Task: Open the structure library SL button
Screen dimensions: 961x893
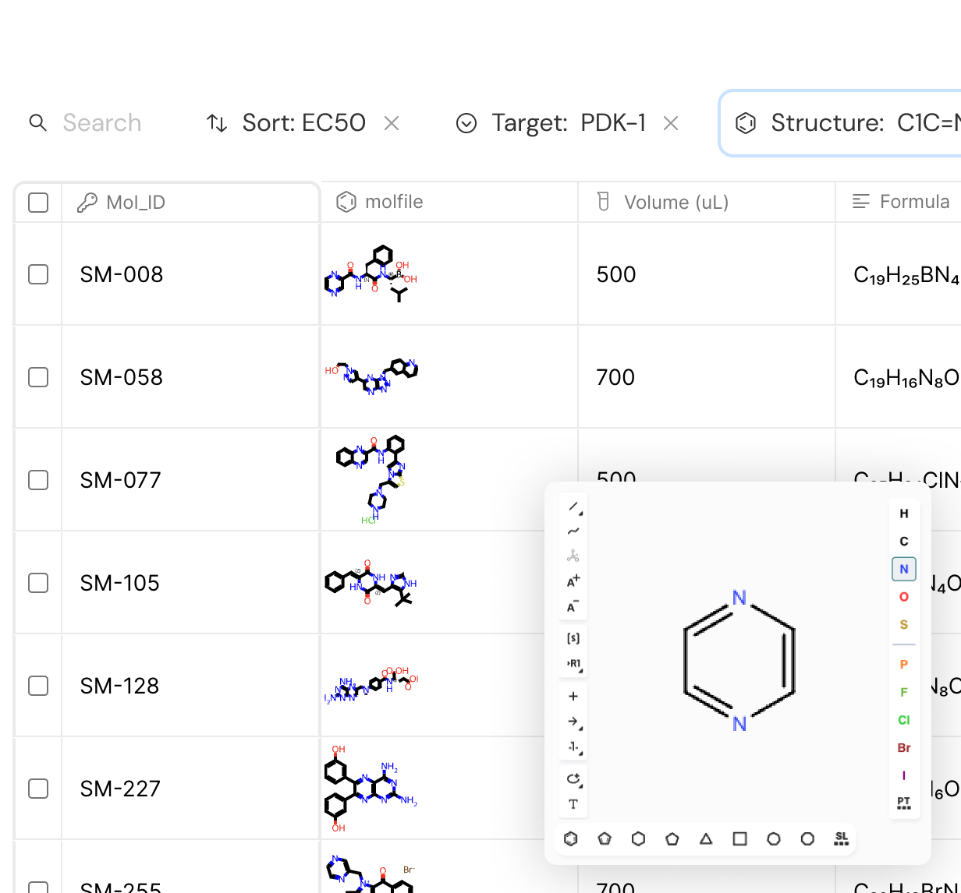Action: [841, 838]
